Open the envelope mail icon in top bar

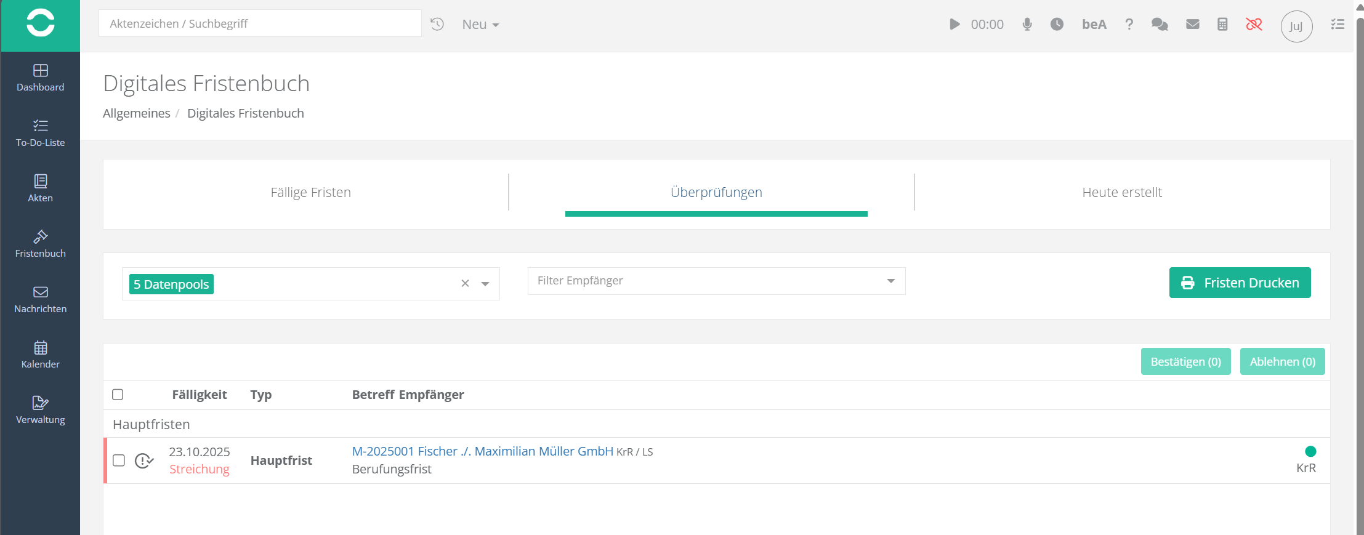(x=1193, y=24)
